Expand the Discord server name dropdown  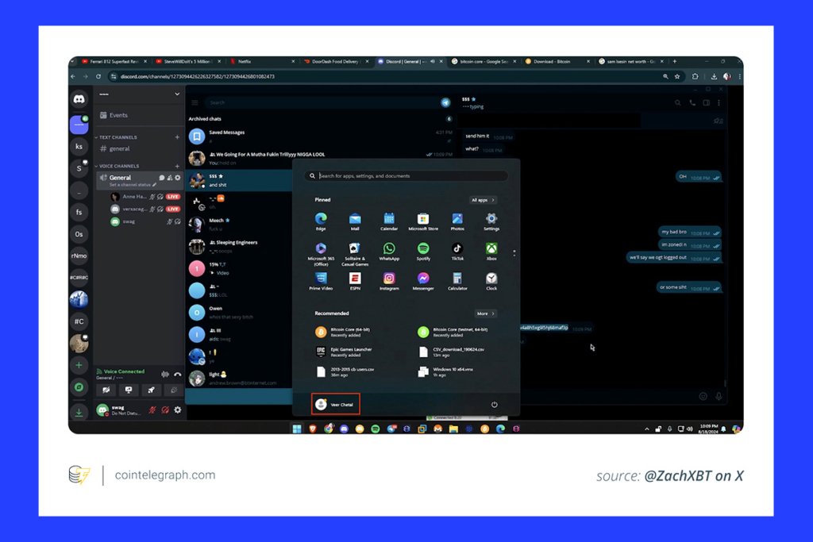177,94
